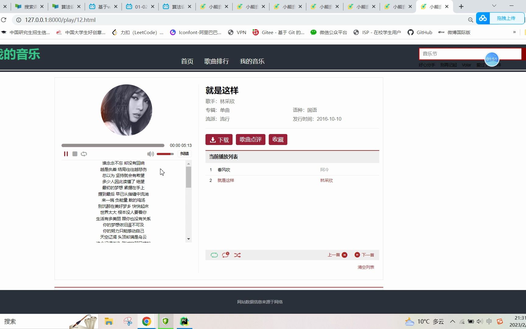Image resolution: width=526 pixels, height=329 pixels.
Task: Select song 春风吹 in the playlist
Action: tap(224, 170)
